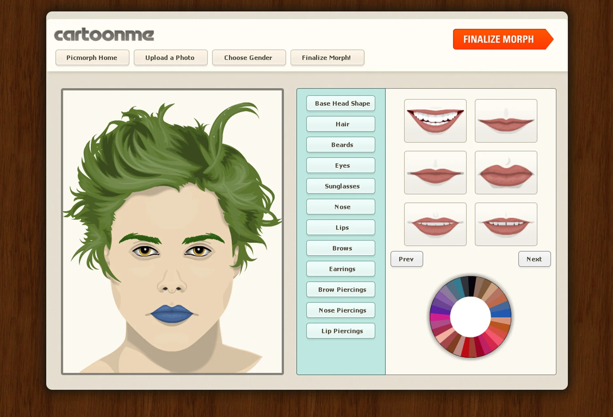Select the Brows customization option
The width and height of the screenshot is (613, 417).
click(x=340, y=248)
